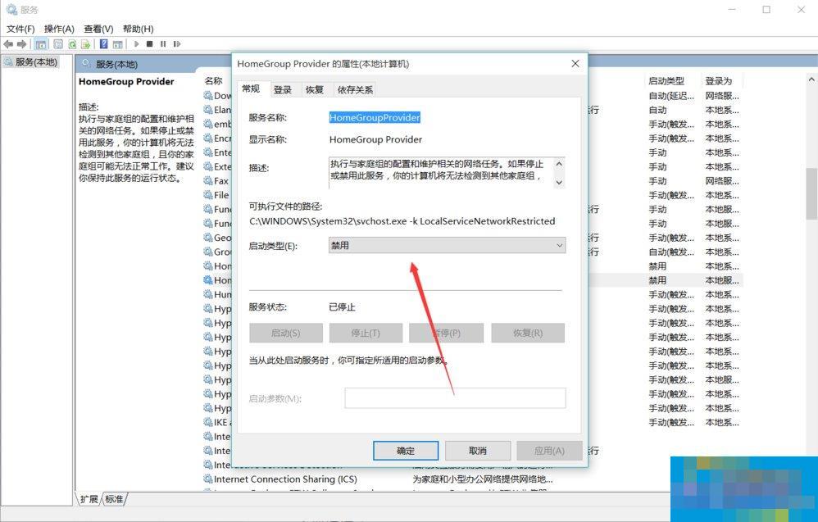Click the highlighted HomeGroupProvider service name field
The image size is (818, 522).
click(x=375, y=117)
